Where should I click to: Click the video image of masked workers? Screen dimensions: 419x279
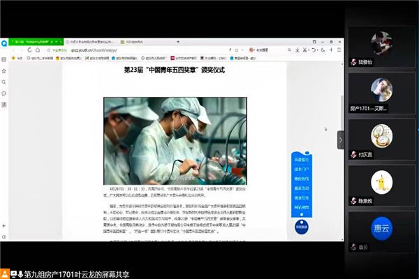coord(175,141)
